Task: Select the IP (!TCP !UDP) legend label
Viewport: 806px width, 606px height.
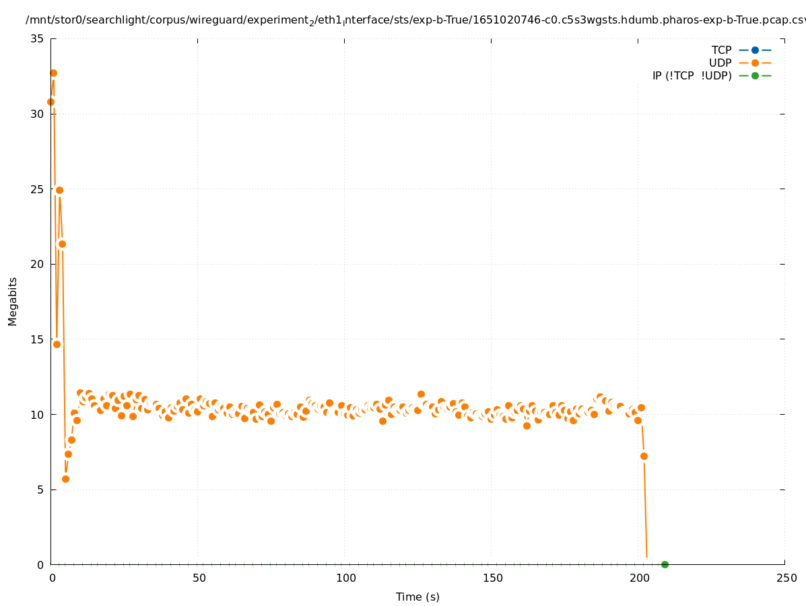Action: pos(692,75)
